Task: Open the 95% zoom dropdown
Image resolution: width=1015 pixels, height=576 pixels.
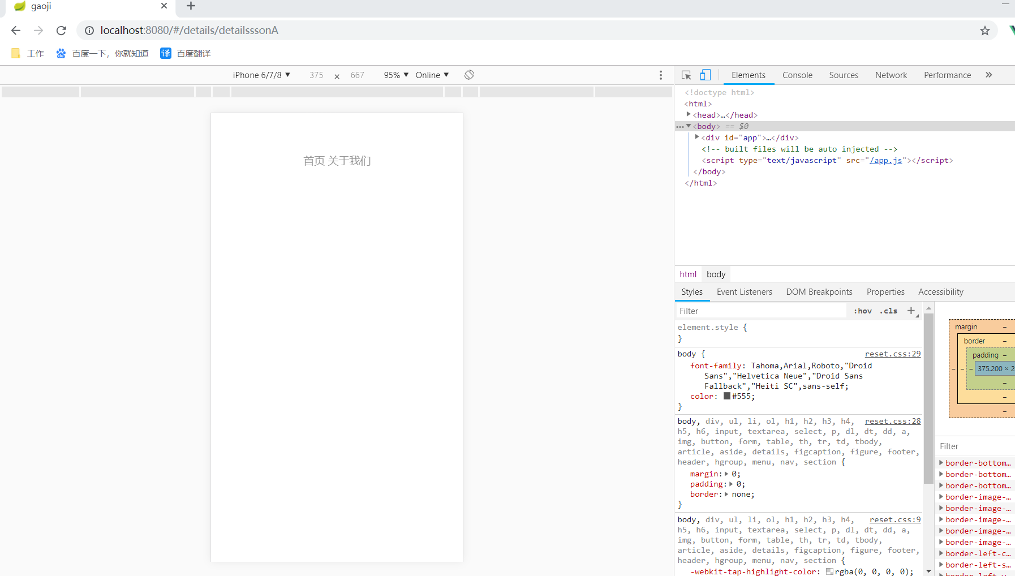Action: tap(396, 75)
